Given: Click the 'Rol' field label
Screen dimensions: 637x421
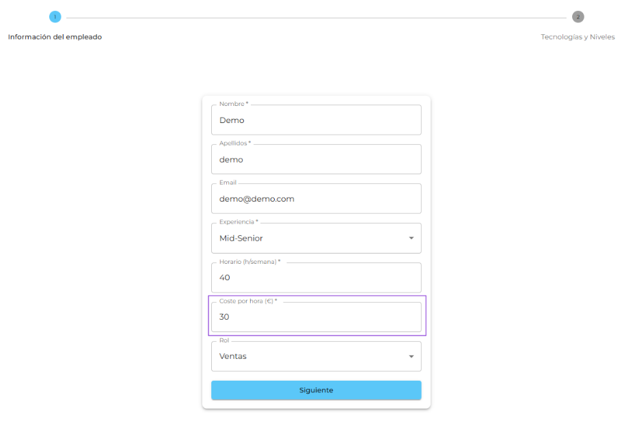Looking at the screenshot, I should point(223,340).
